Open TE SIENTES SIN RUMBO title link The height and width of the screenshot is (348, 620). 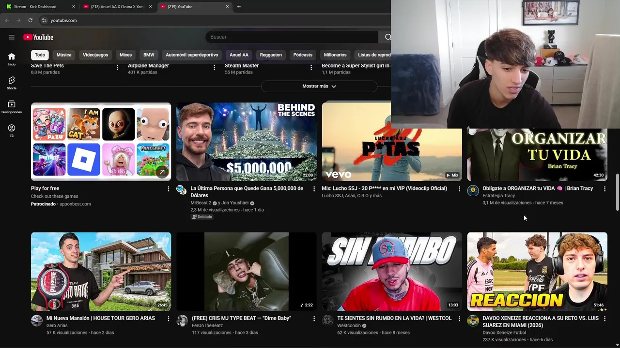tap(394, 319)
